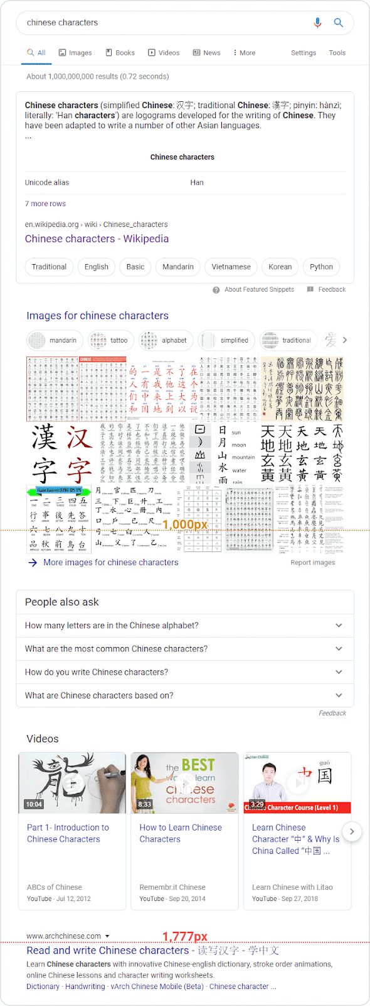Click the About Featured Snippets help icon
The image size is (370, 1006).
pos(216,290)
